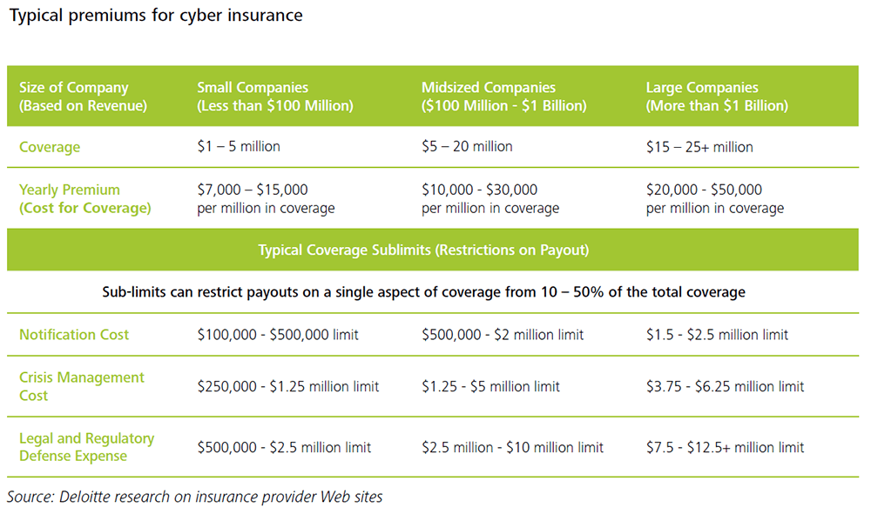
Task: Click the "Coverage" row label
Action: [x=50, y=147]
